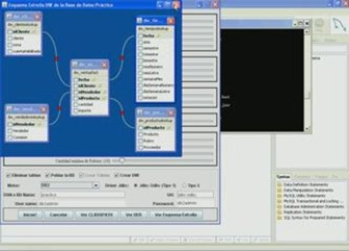Expand MySQL Transactional and Locking folder

[x=279, y=201]
